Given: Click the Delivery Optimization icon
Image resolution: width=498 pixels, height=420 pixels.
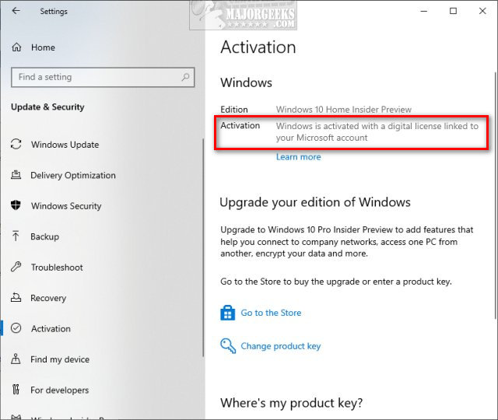Looking at the screenshot, I should tap(16, 175).
